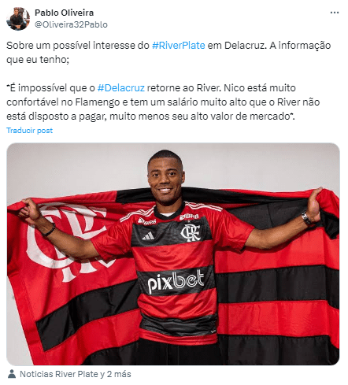Open the three-dot more options menu
Screen dimensions: 348x385
click(335, 13)
